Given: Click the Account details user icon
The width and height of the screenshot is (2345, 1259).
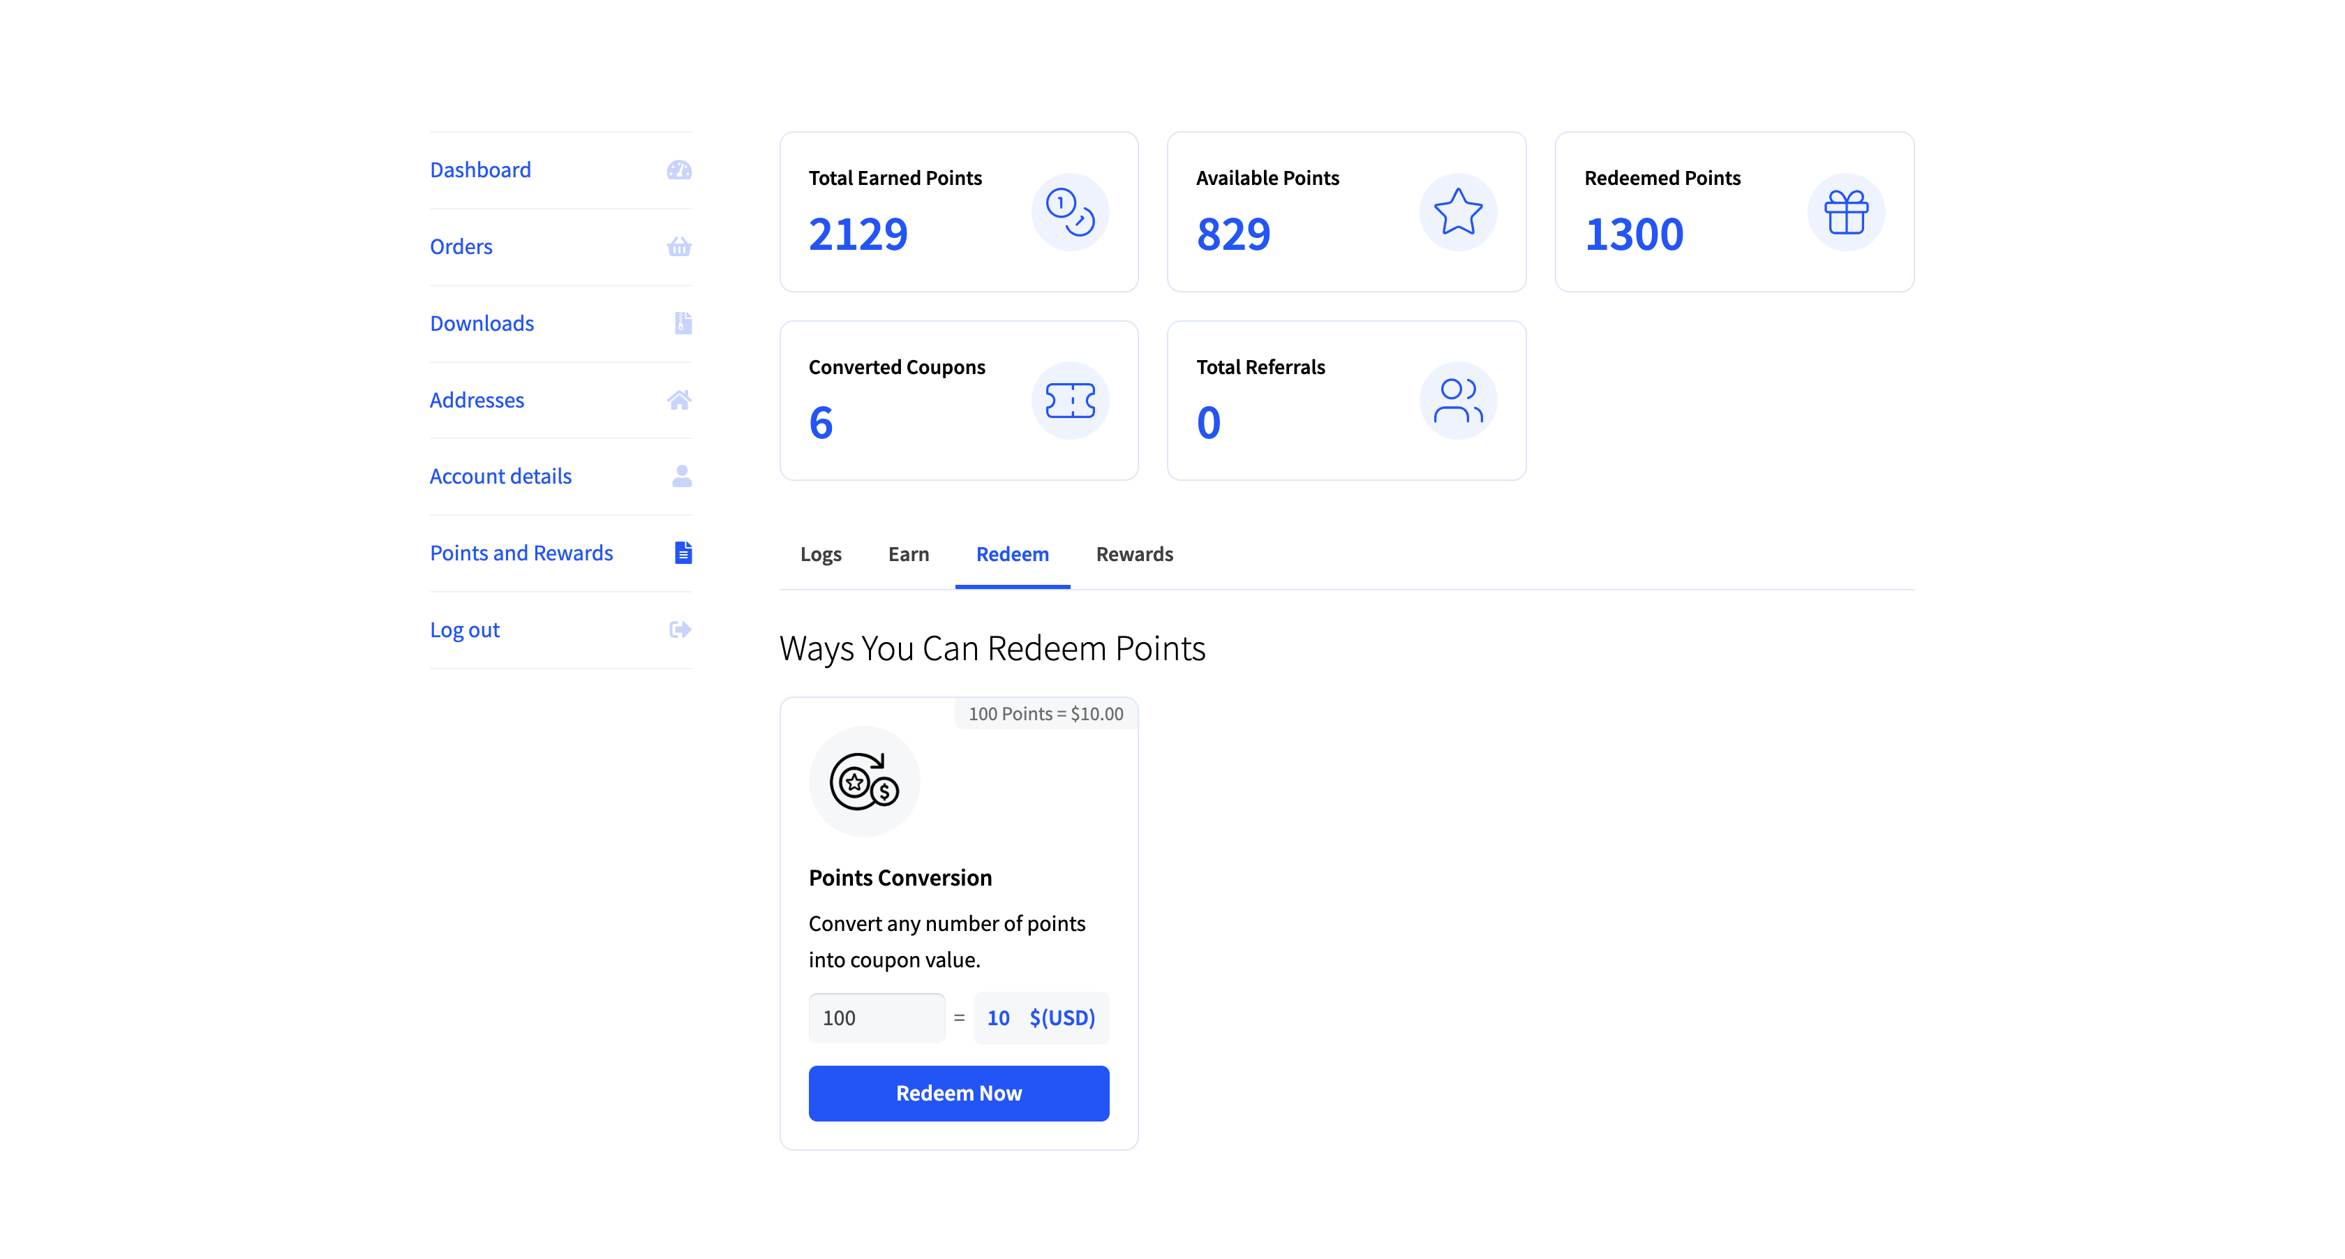Looking at the screenshot, I should tap(682, 476).
